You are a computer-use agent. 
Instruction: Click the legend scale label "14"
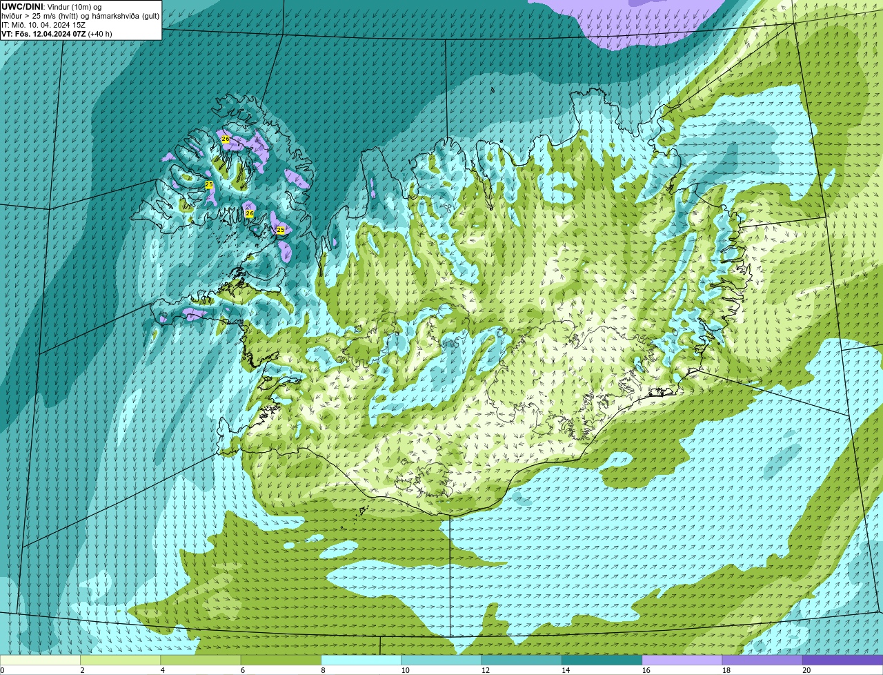coord(566,670)
